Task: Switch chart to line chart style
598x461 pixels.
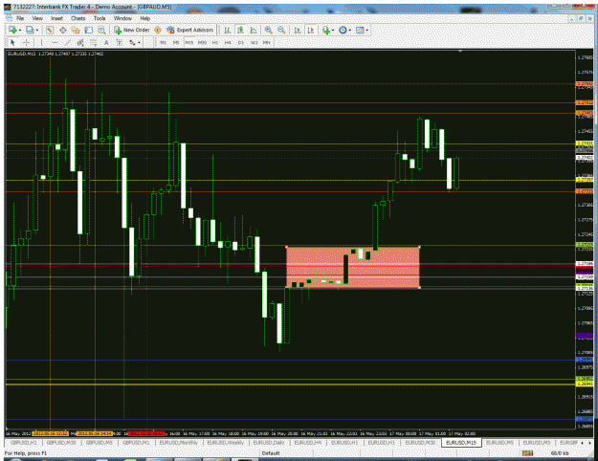Action: point(254,30)
